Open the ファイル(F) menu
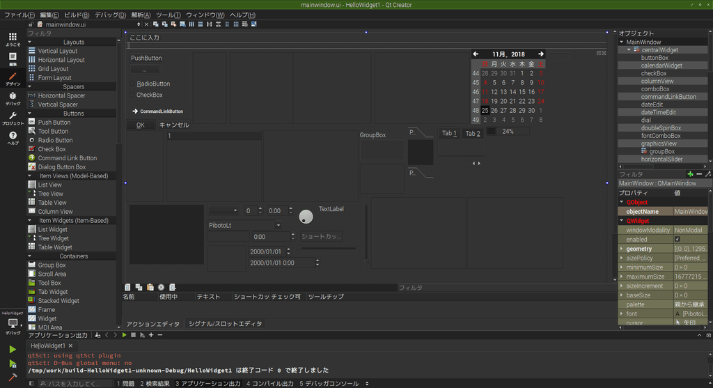The width and height of the screenshot is (713, 388). [19, 15]
